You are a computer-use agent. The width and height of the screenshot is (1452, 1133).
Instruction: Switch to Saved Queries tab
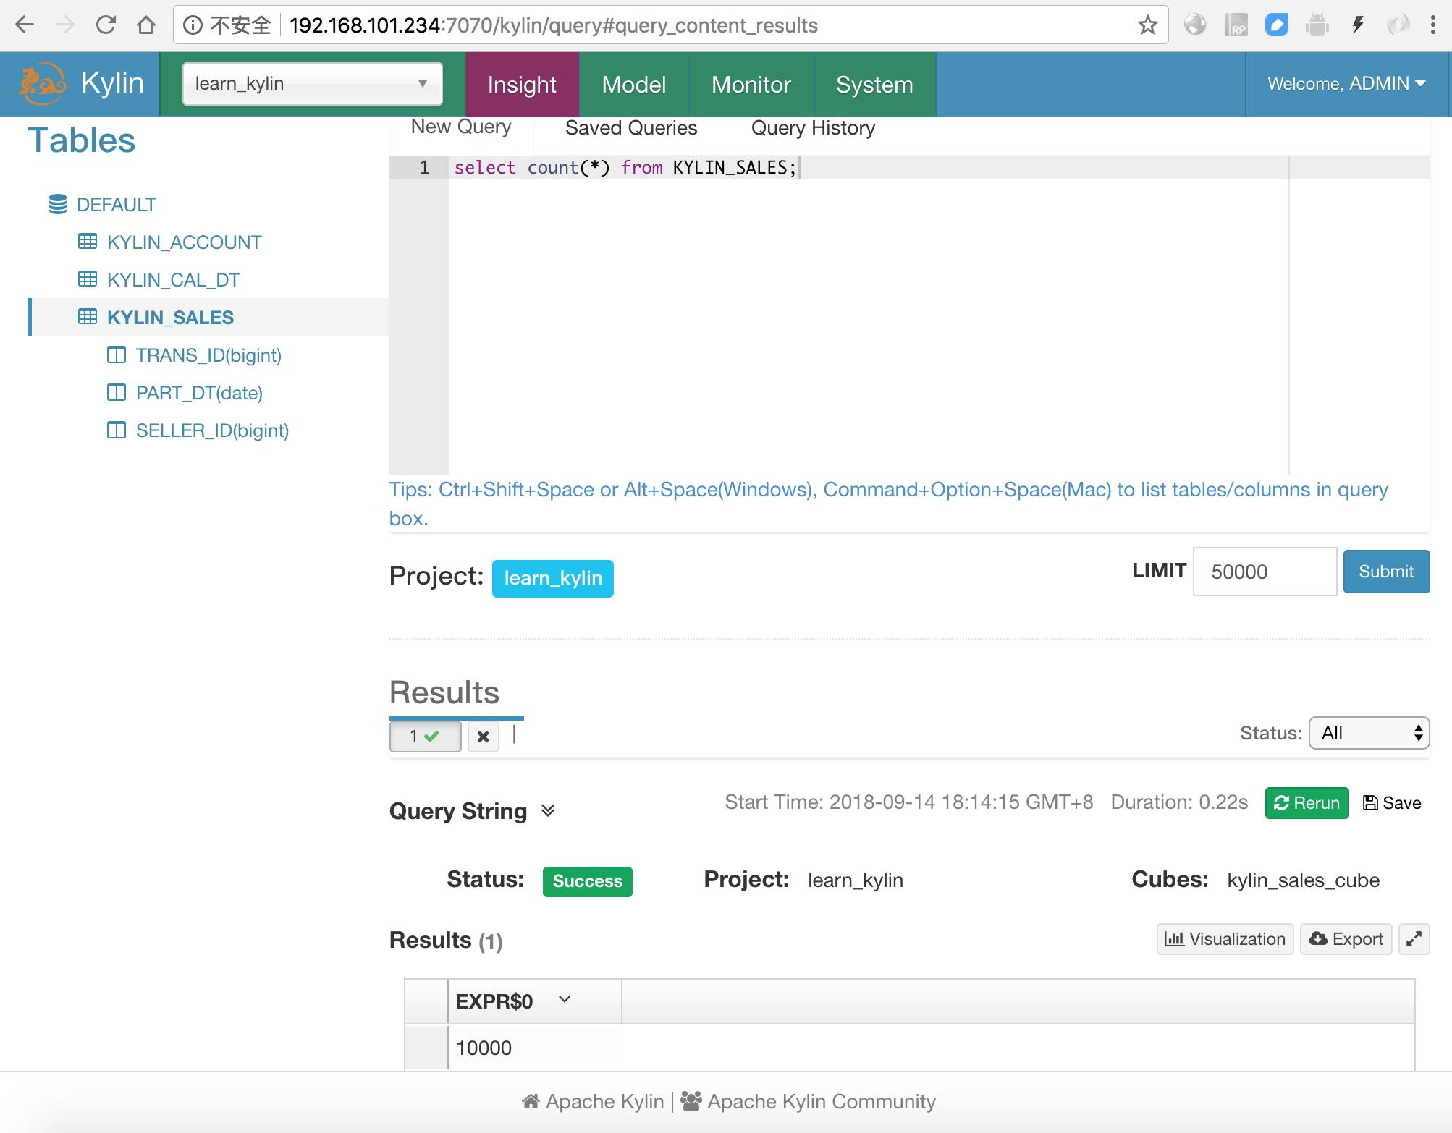point(631,128)
